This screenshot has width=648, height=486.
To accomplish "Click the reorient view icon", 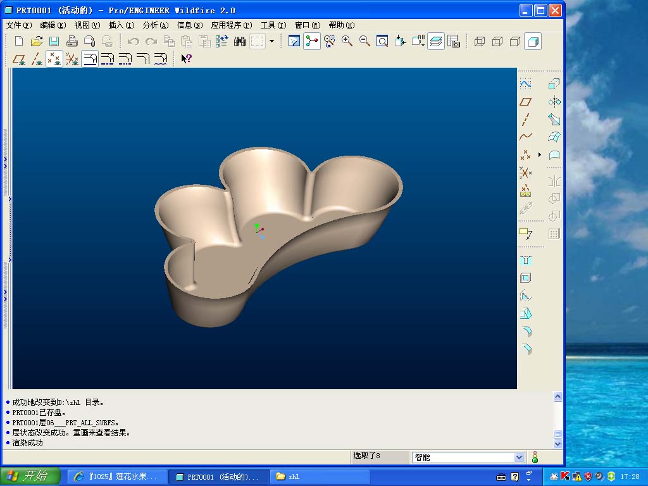I will 400,41.
